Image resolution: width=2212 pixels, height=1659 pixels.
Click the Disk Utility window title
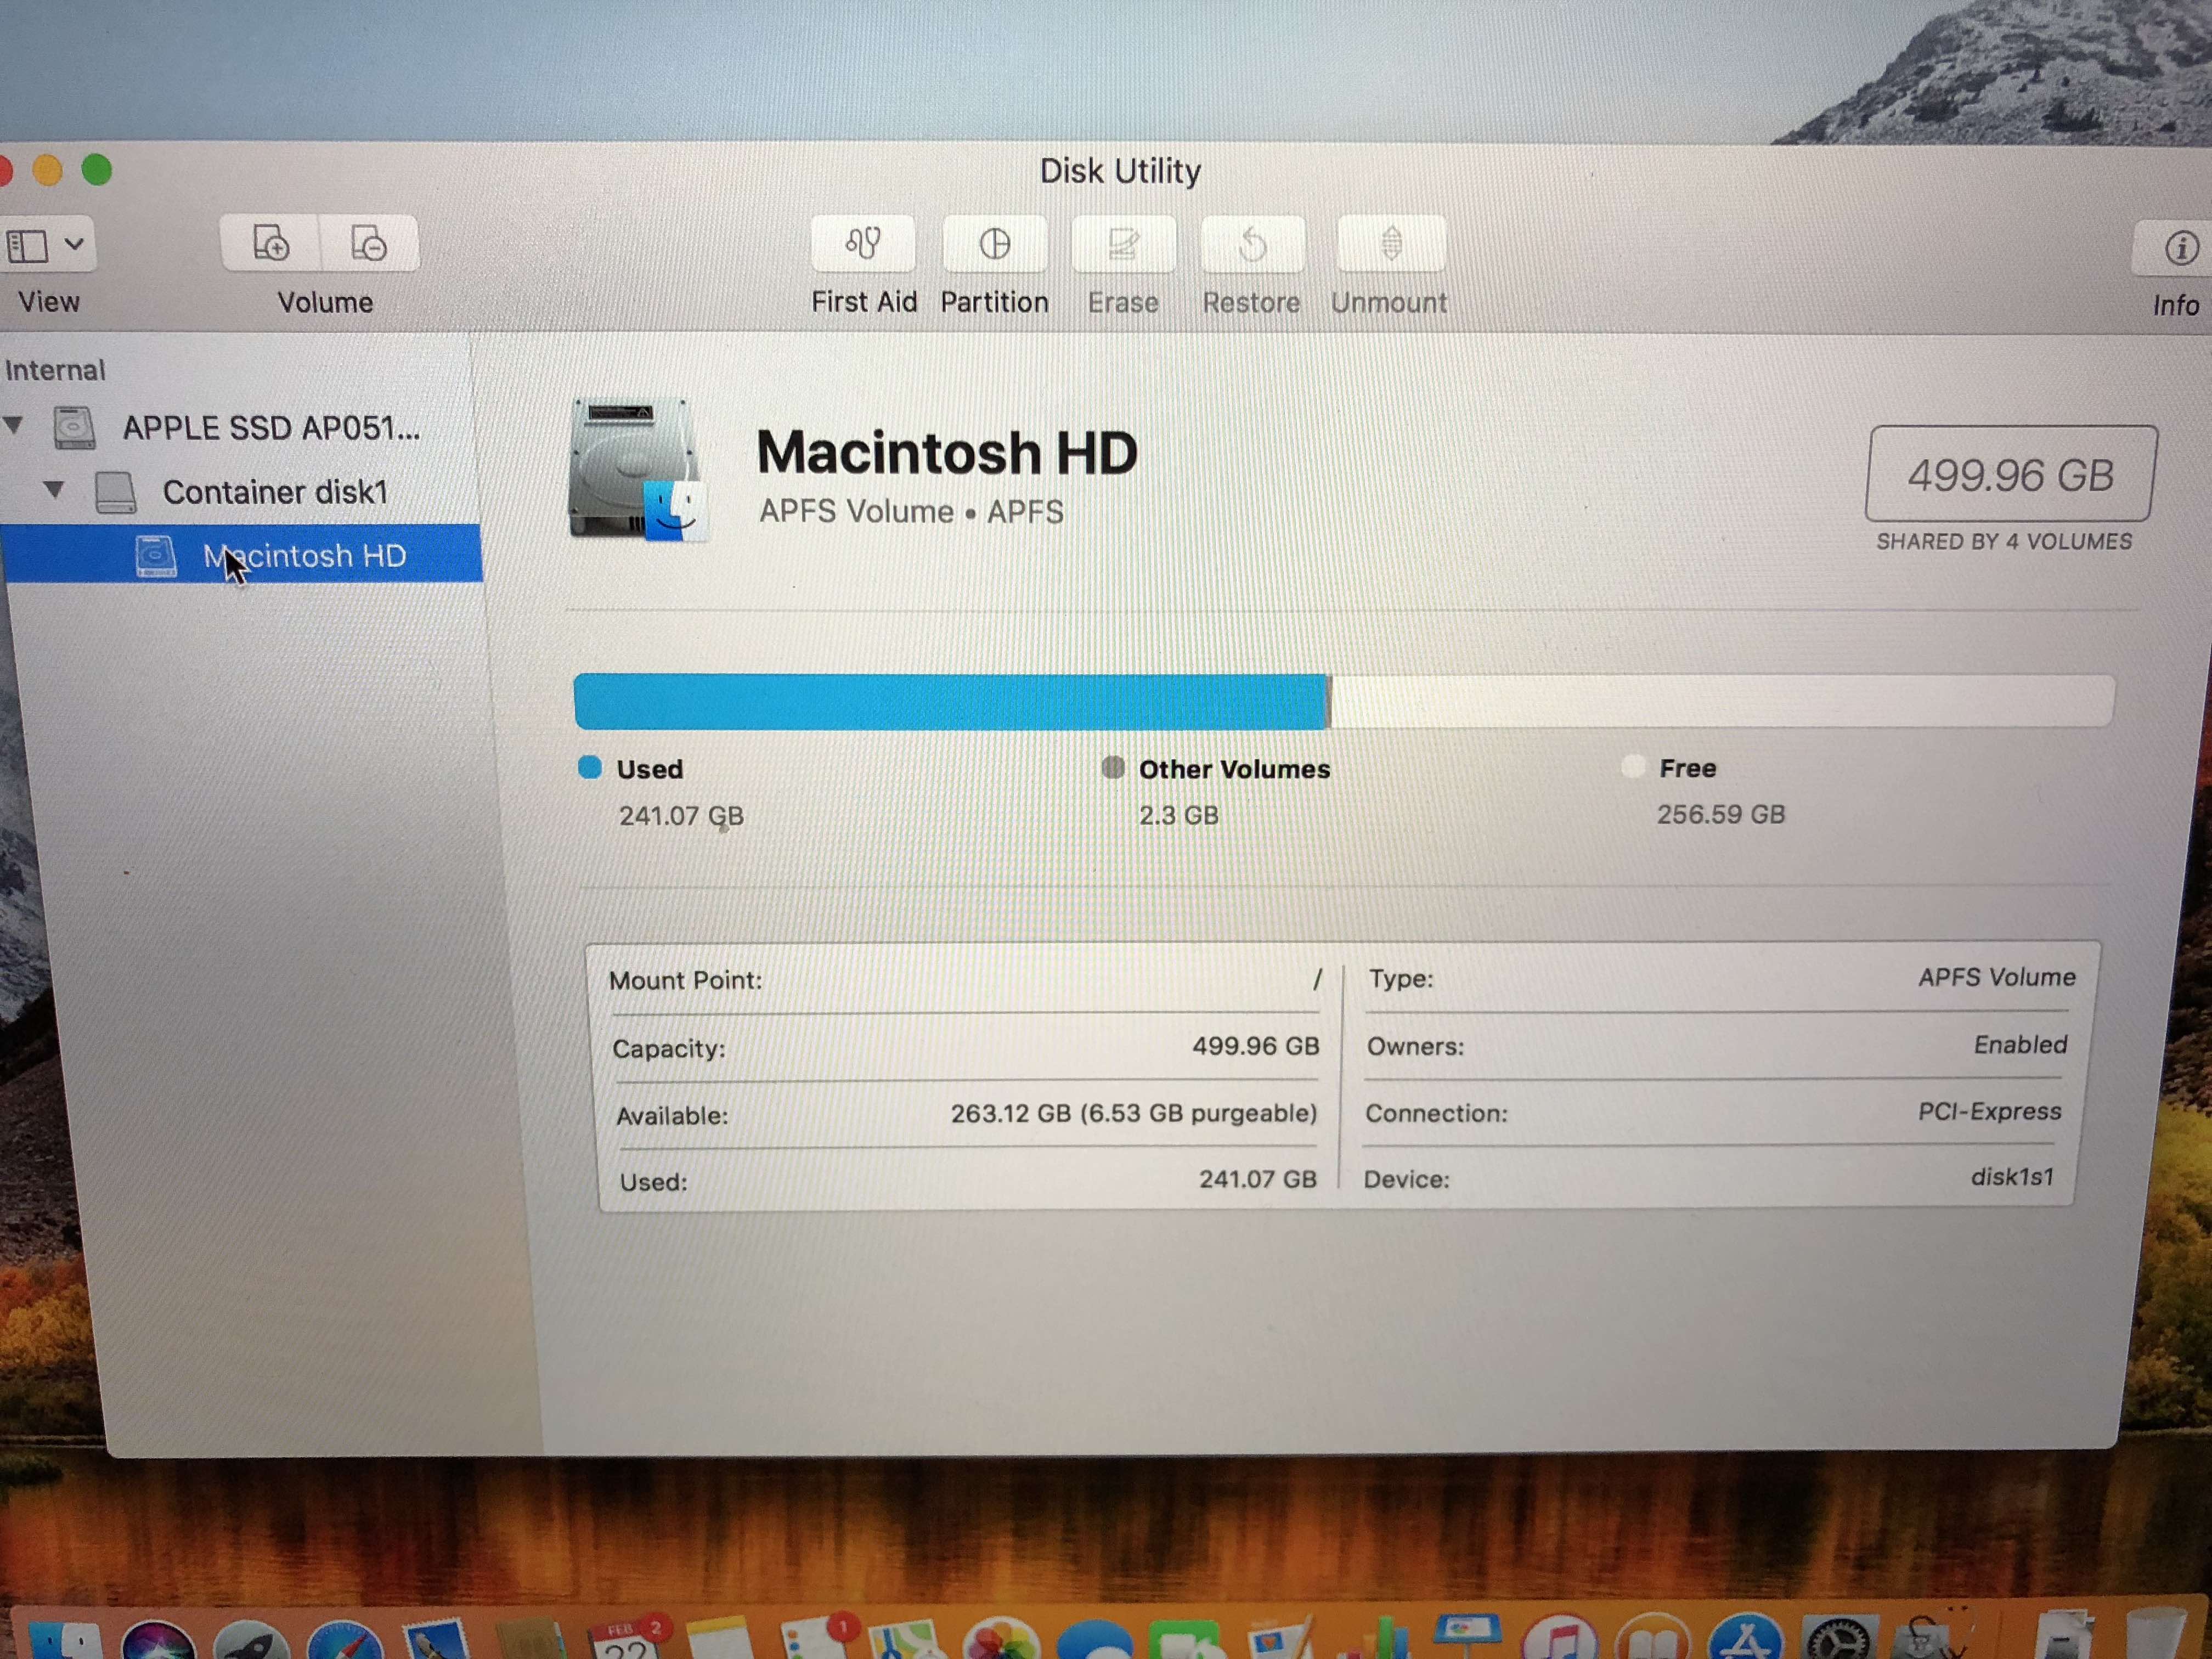point(1119,171)
